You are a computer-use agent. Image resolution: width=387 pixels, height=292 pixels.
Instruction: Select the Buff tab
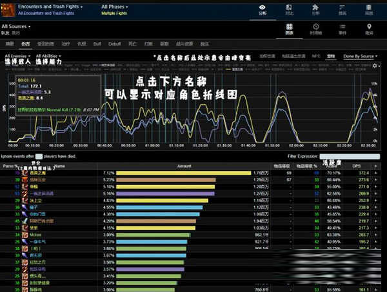tap(97, 44)
